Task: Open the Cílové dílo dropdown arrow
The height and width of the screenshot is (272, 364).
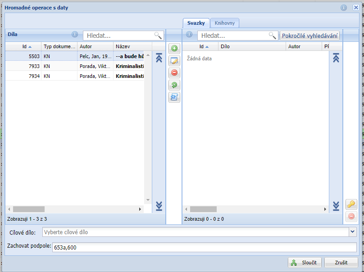Action: pyautogui.click(x=352, y=232)
